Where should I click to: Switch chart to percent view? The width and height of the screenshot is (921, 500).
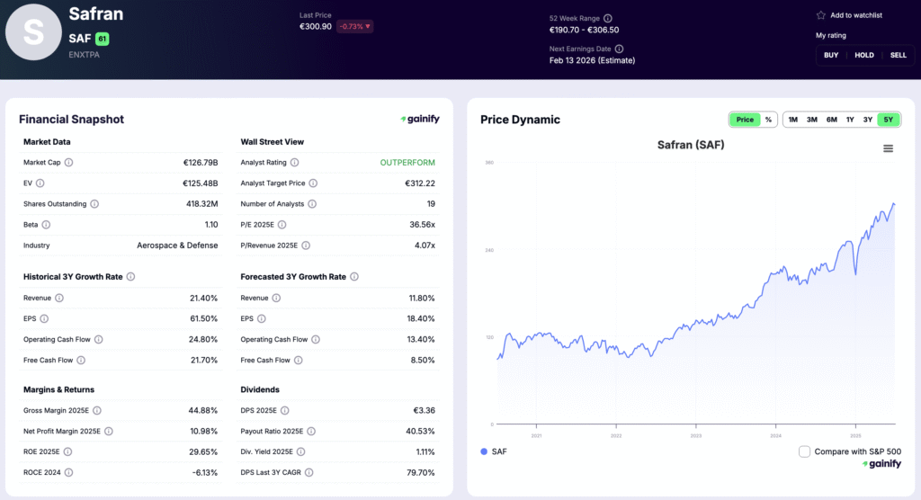(x=768, y=120)
